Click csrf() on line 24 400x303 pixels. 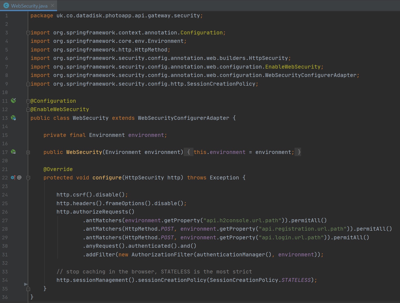[x=83, y=195]
